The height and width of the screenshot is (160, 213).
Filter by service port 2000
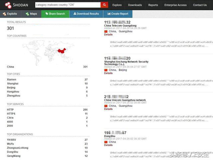[x=47, y=126]
